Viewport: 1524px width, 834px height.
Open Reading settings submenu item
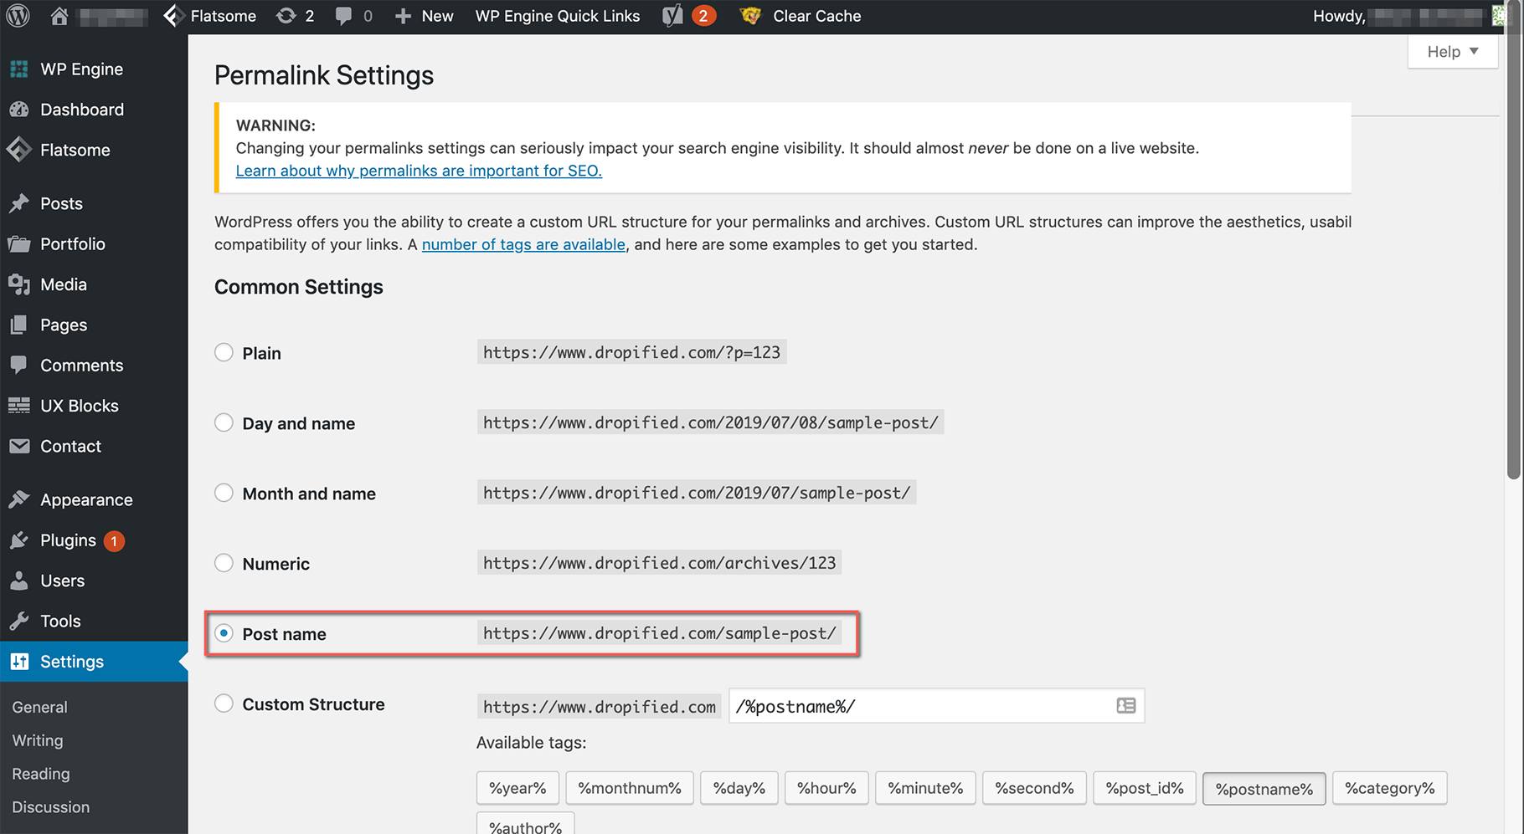click(x=41, y=774)
